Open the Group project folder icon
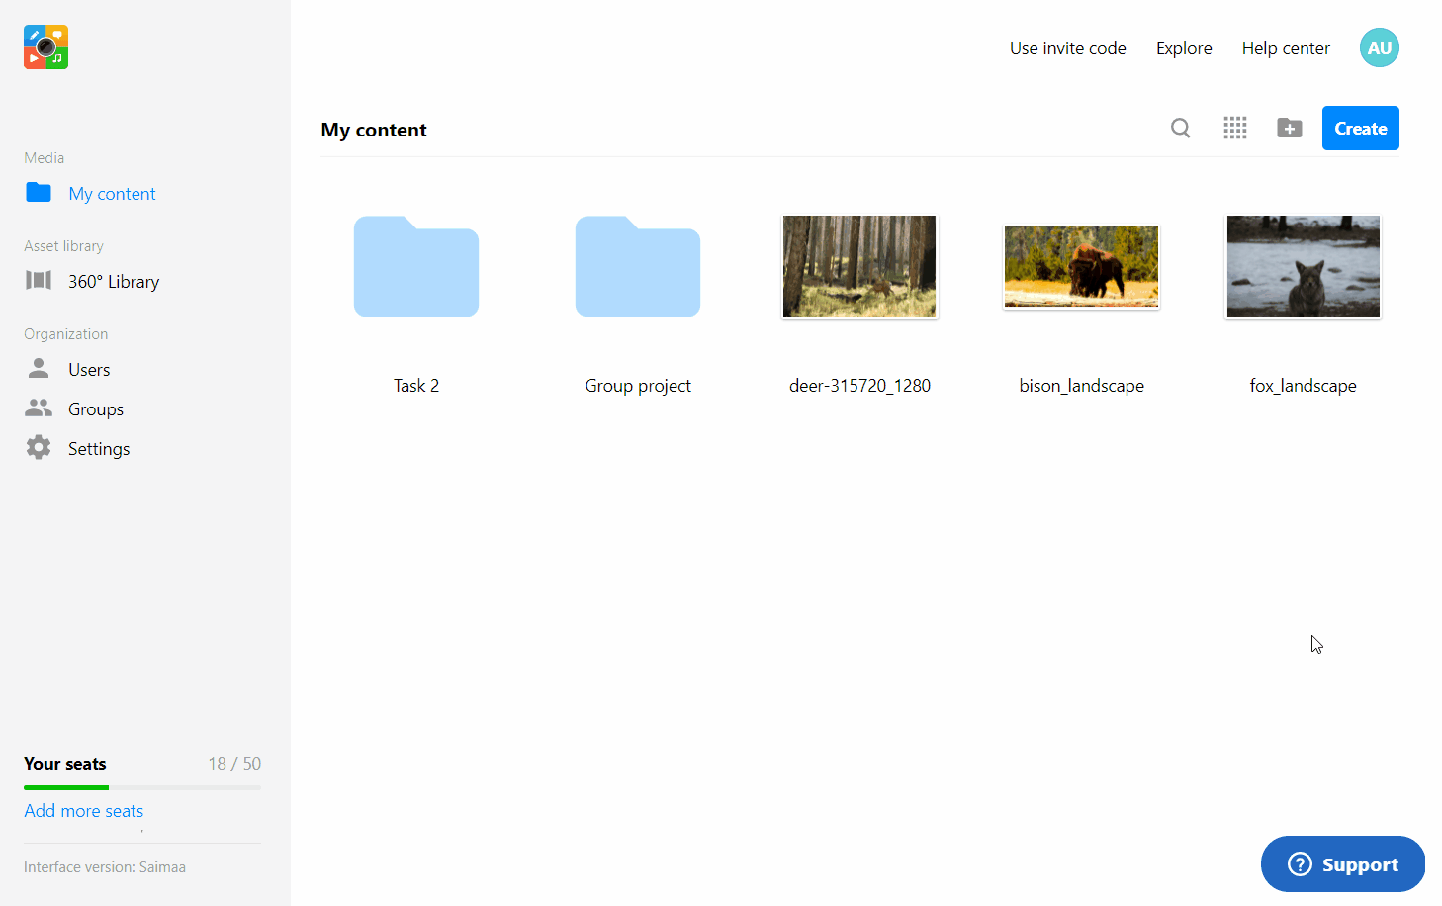This screenshot has height=906, width=1442. [x=638, y=266]
